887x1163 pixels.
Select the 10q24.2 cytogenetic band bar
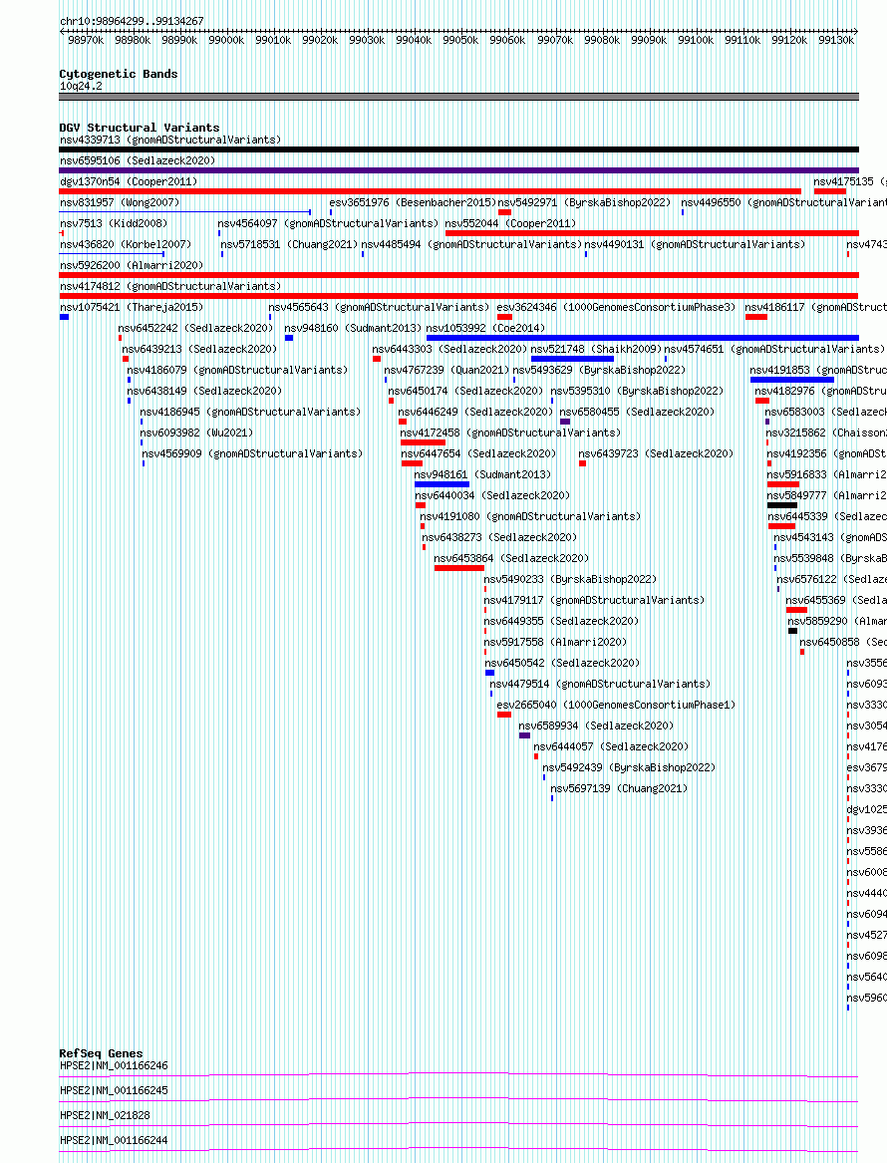click(x=459, y=97)
